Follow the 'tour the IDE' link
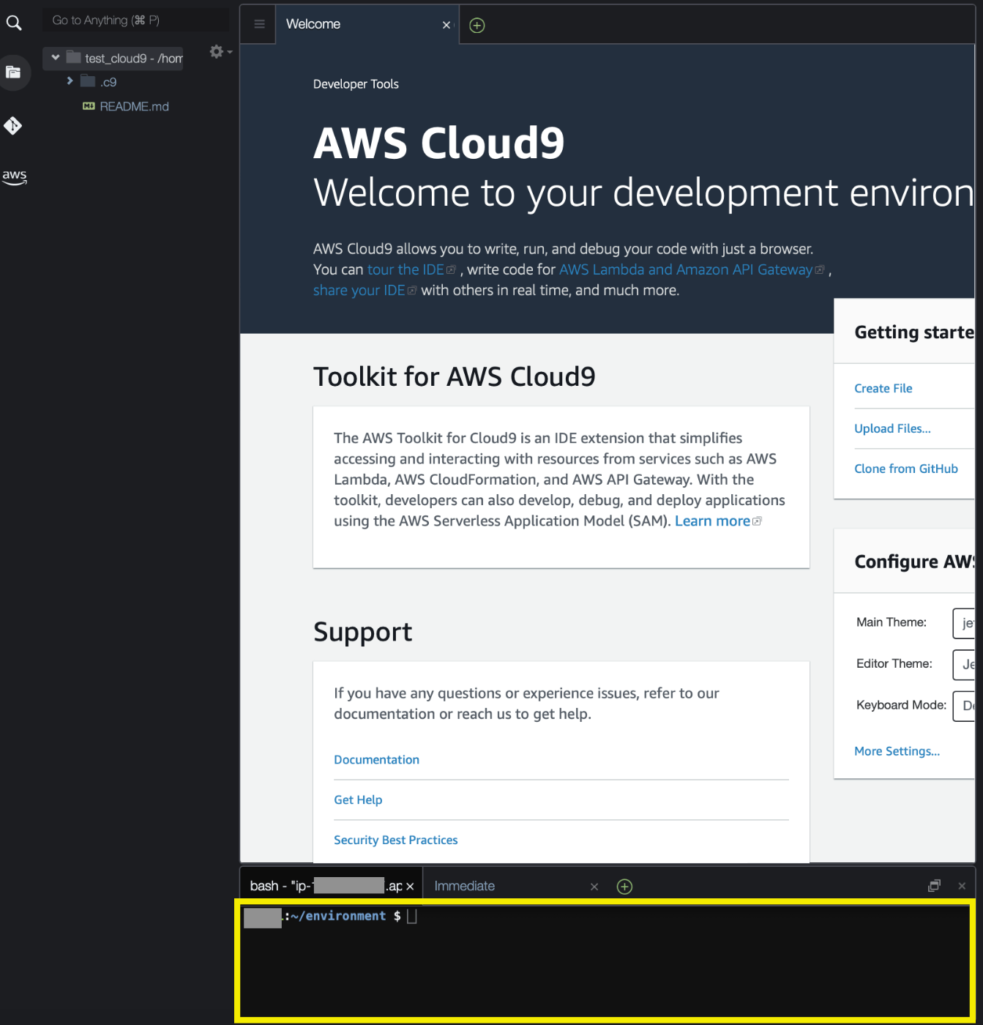This screenshot has height=1025, width=983. pyautogui.click(x=406, y=270)
